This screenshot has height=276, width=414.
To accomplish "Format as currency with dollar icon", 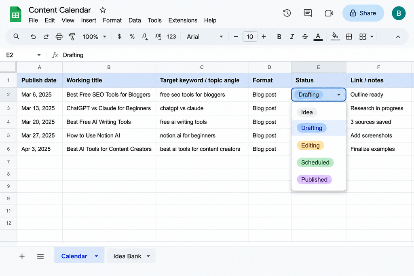I will point(119,37).
